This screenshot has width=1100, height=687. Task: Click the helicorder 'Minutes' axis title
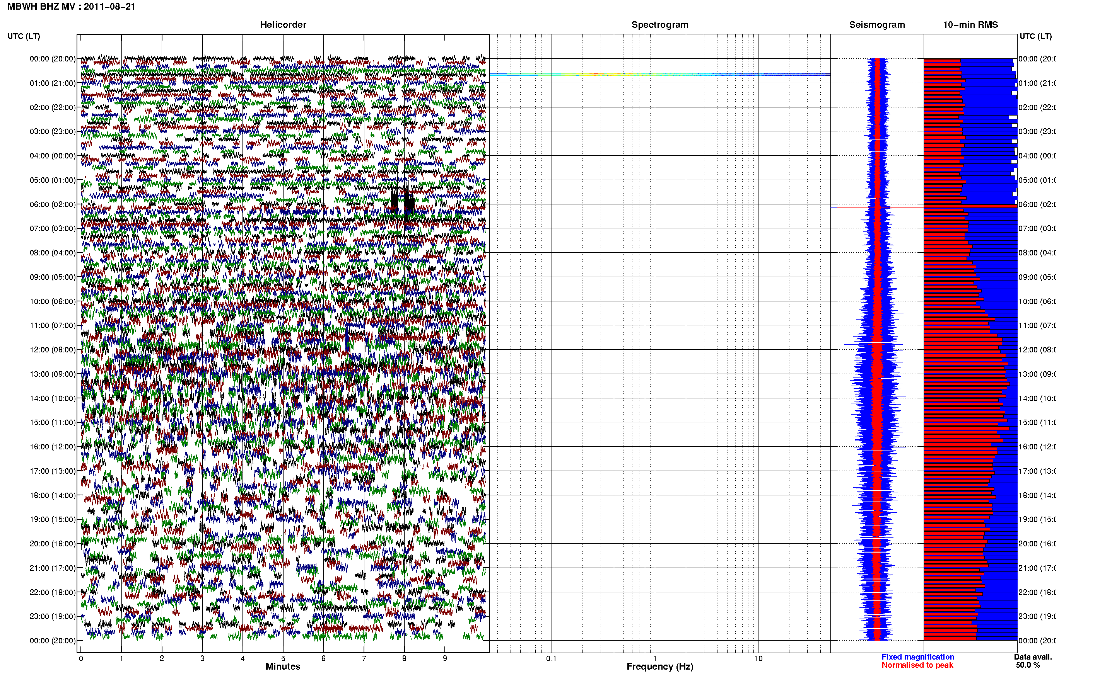(283, 667)
